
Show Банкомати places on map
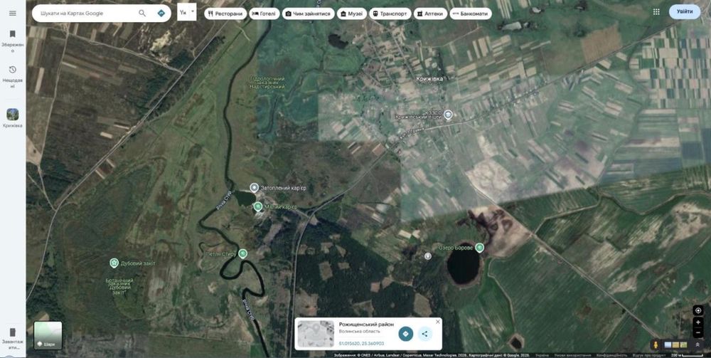pos(471,14)
